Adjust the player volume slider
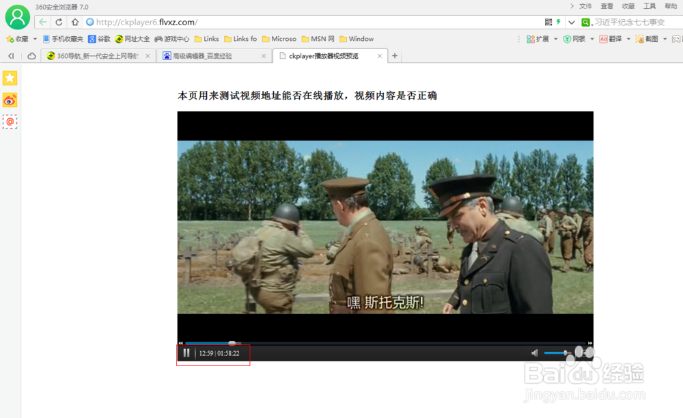The width and height of the screenshot is (683, 418). coord(557,352)
